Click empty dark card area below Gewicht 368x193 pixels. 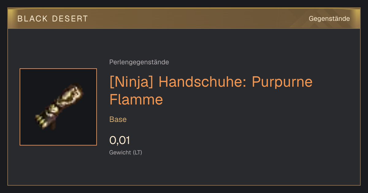(184, 170)
